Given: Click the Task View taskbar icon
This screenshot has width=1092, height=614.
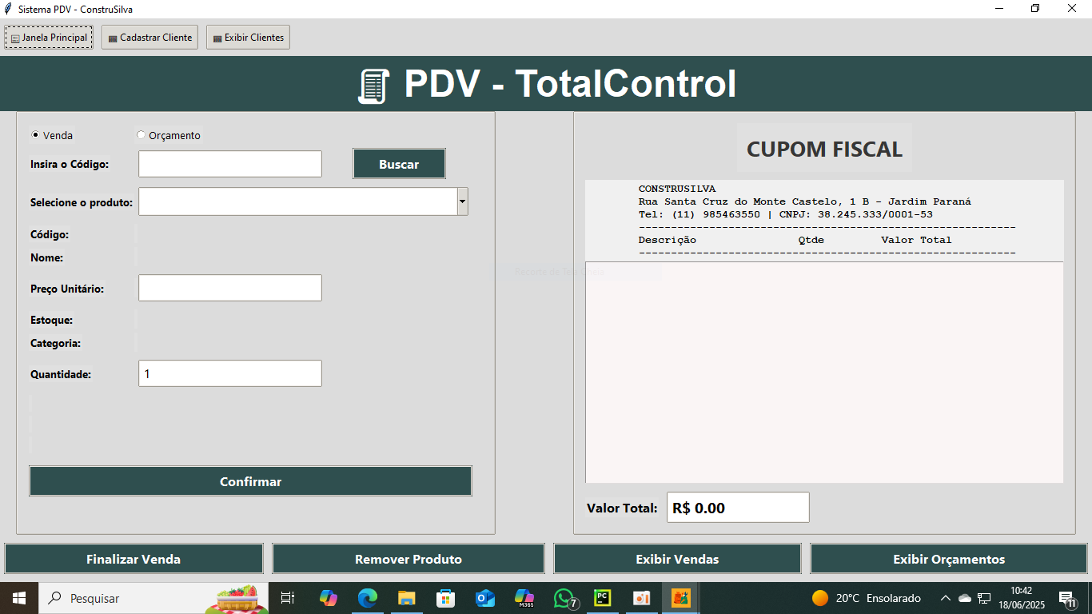Looking at the screenshot, I should [288, 598].
